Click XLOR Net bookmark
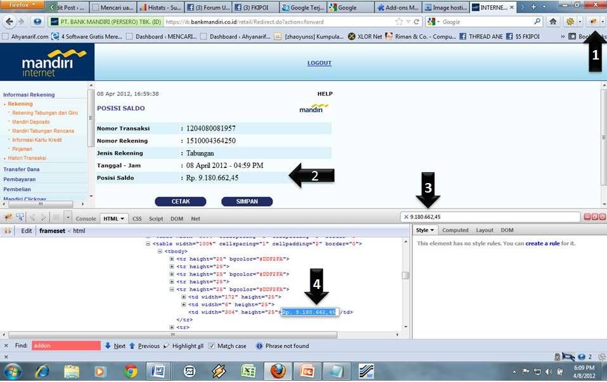This screenshot has height=382, width=607. (365, 36)
